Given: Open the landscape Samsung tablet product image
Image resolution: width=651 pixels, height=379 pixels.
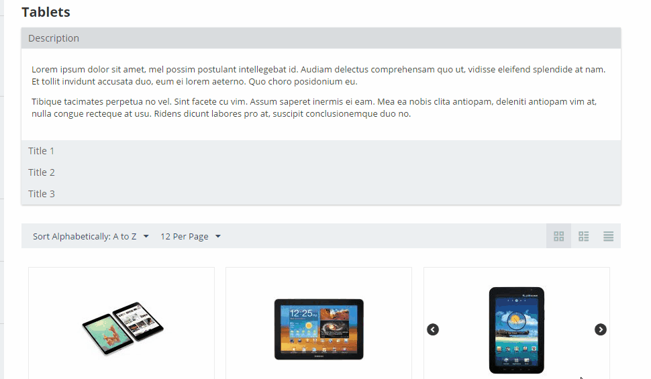Looking at the screenshot, I should [x=319, y=329].
